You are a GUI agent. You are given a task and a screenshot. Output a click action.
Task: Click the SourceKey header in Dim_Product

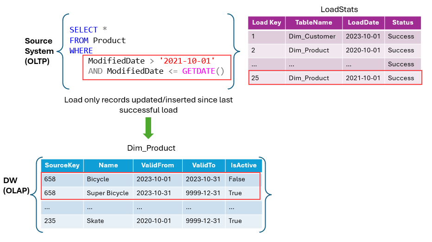[x=62, y=166]
